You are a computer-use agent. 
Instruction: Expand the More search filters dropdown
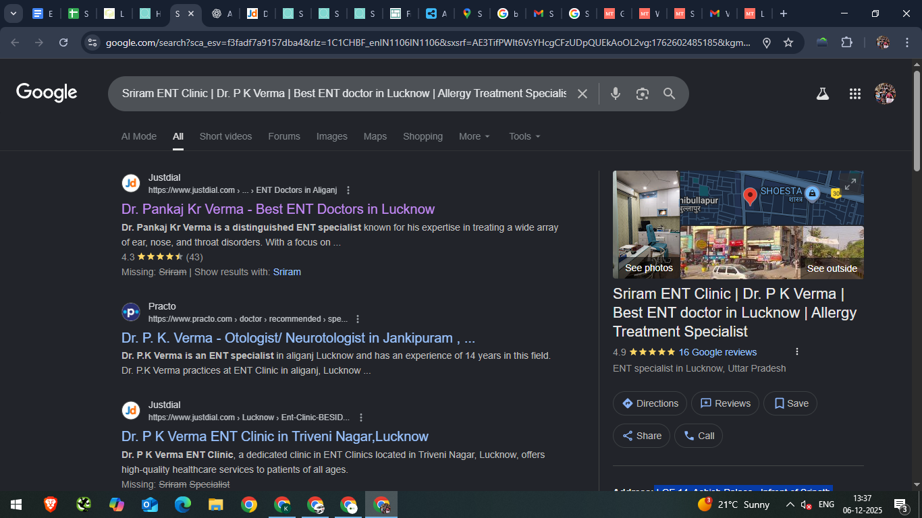(474, 136)
